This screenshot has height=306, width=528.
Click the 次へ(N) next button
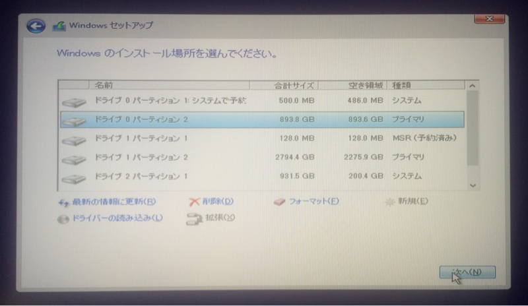(467, 272)
